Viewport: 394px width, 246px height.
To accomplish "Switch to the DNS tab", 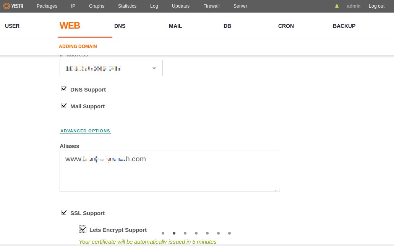I will 120,26.
